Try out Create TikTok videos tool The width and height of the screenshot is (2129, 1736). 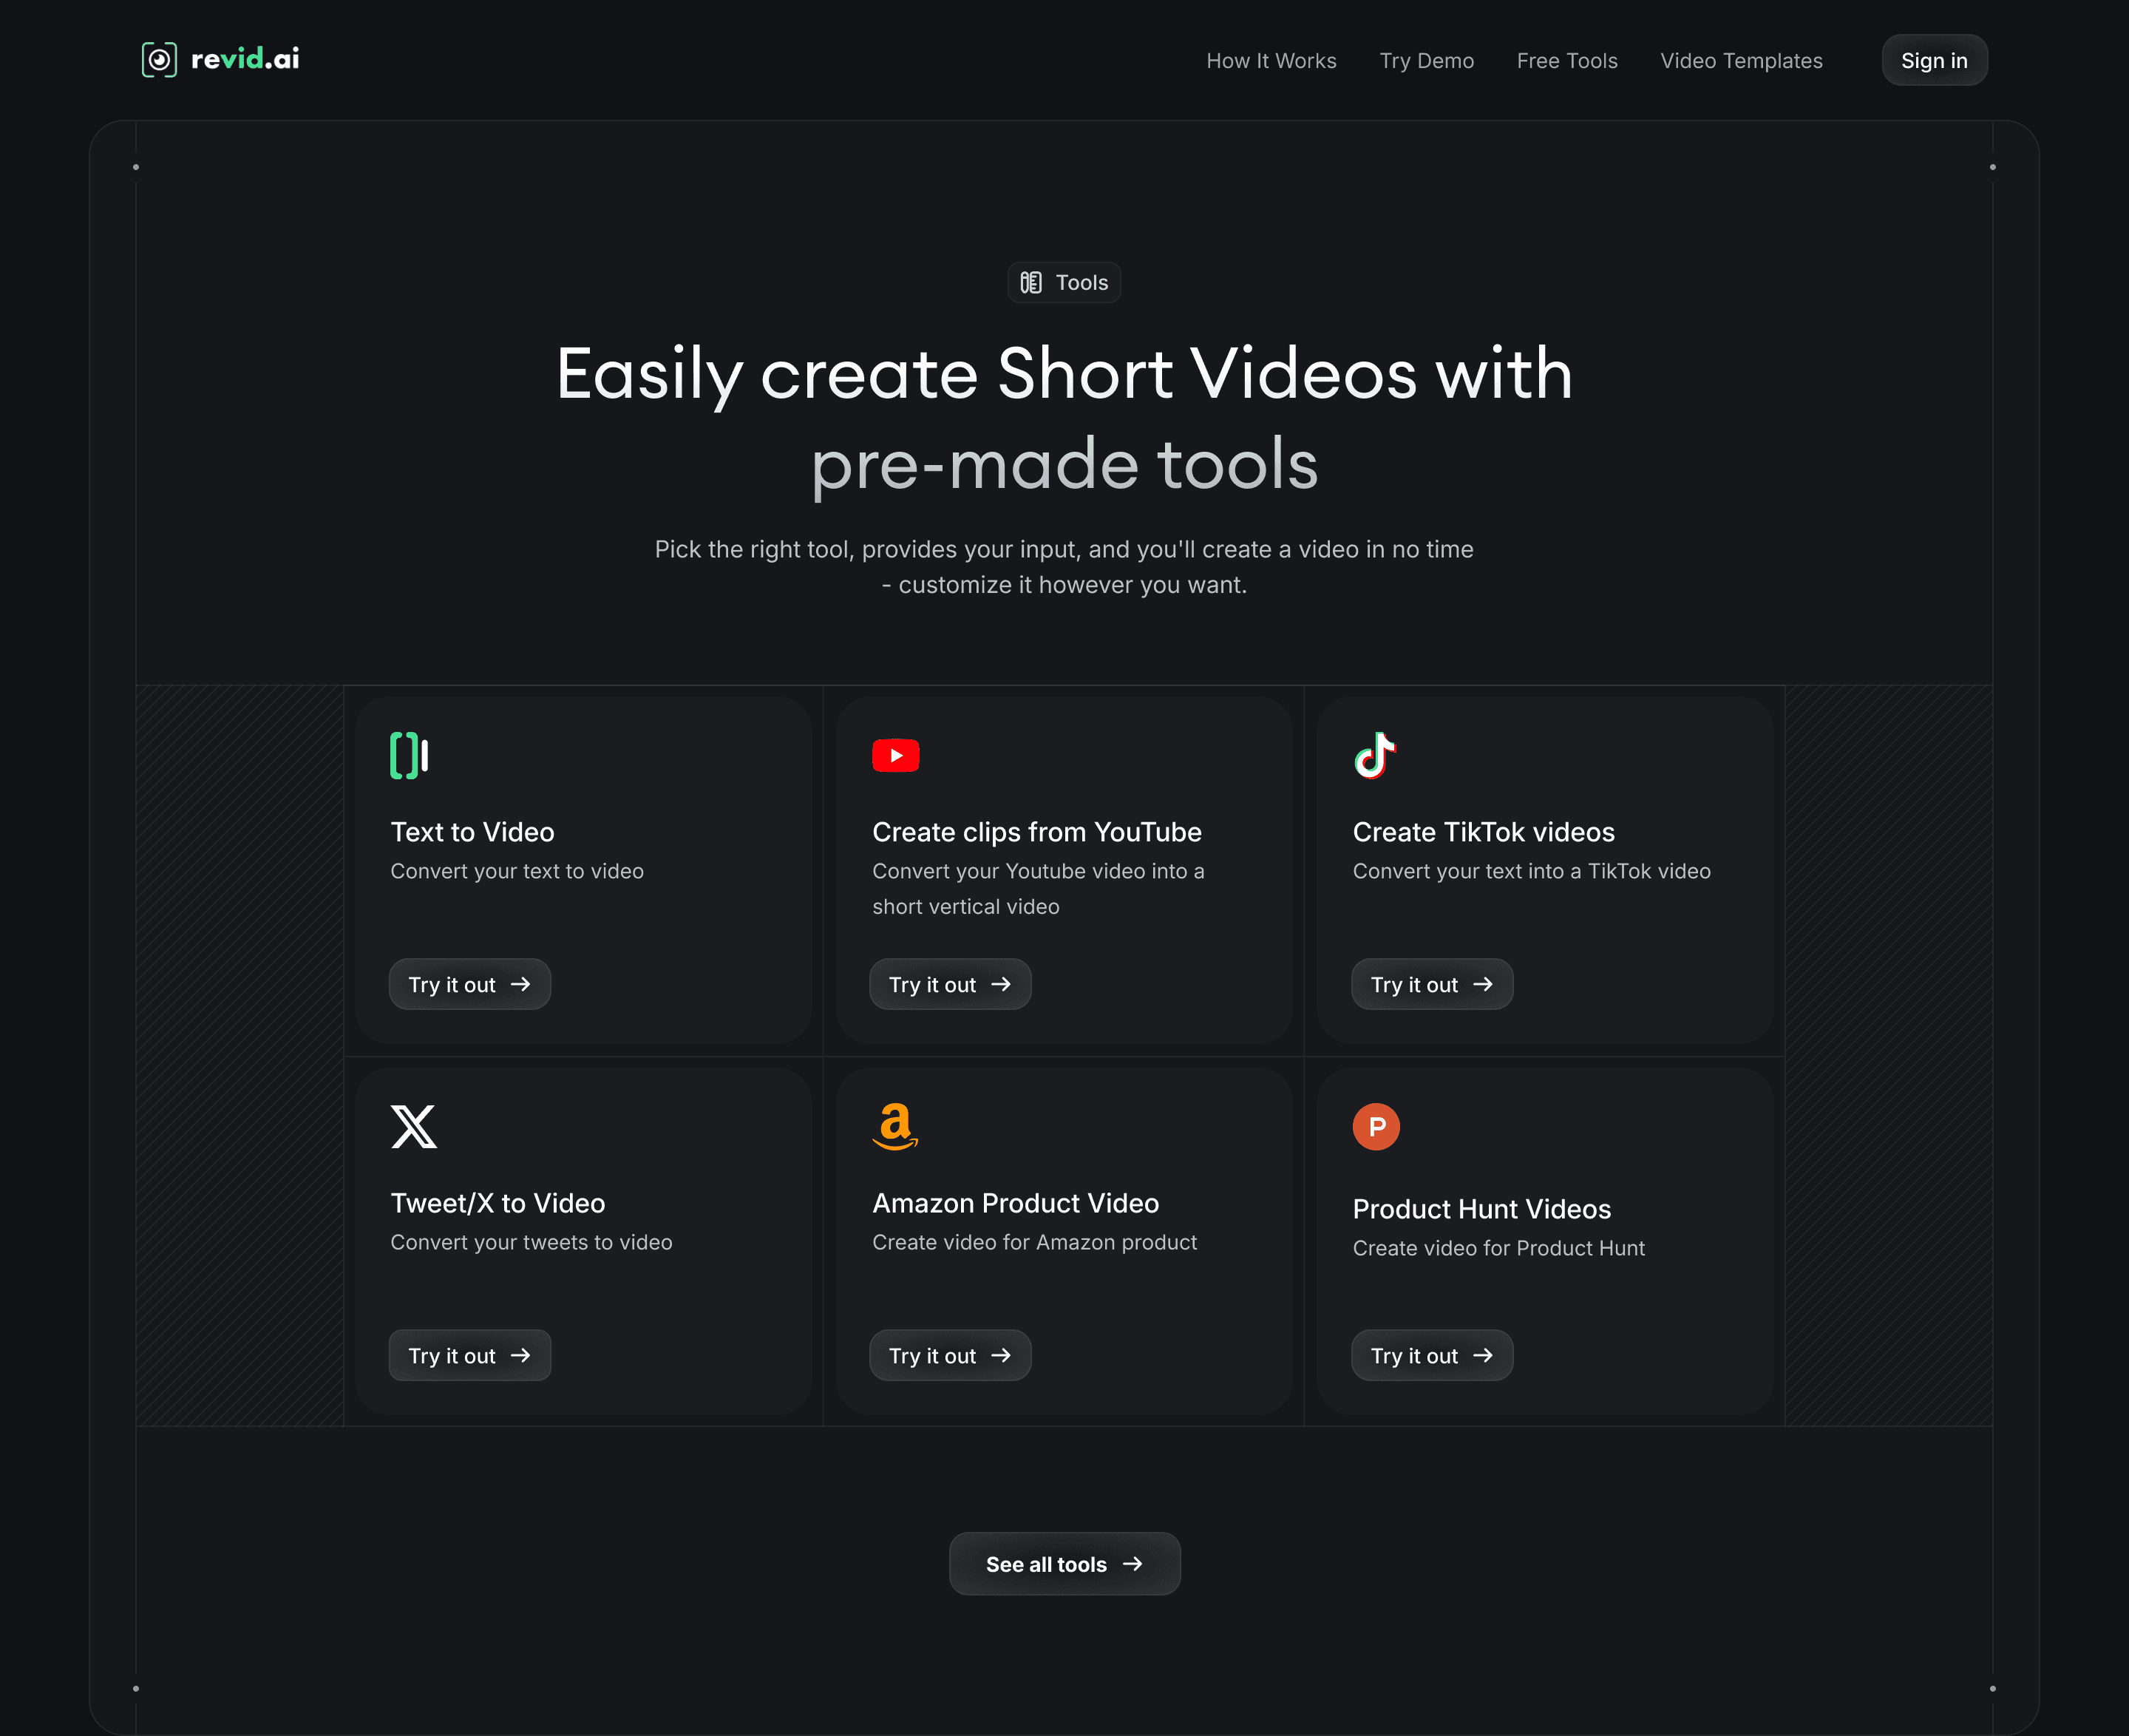click(x=1431, y=985)
